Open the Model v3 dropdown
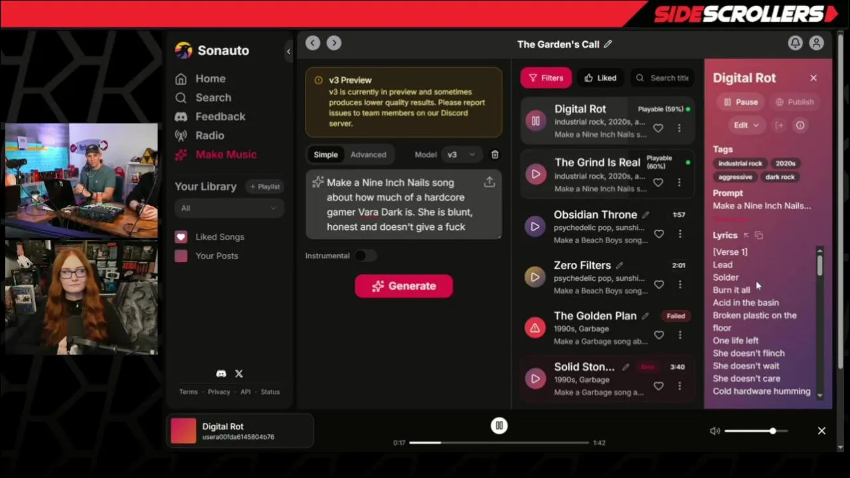 coord(462,155)
